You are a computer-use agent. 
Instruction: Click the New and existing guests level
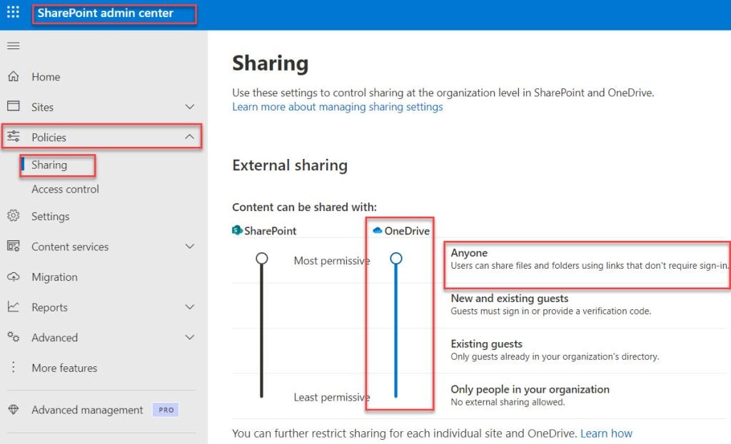pos(510,299)
